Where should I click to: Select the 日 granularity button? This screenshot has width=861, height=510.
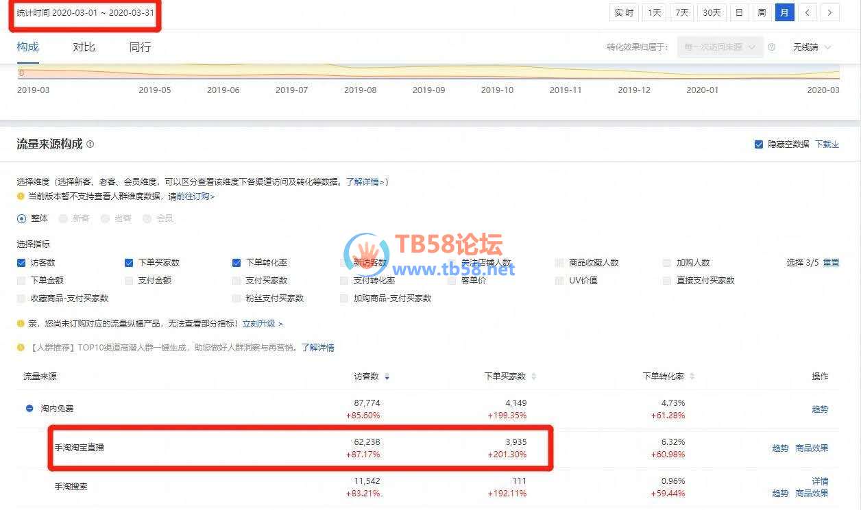click(739, 12)
